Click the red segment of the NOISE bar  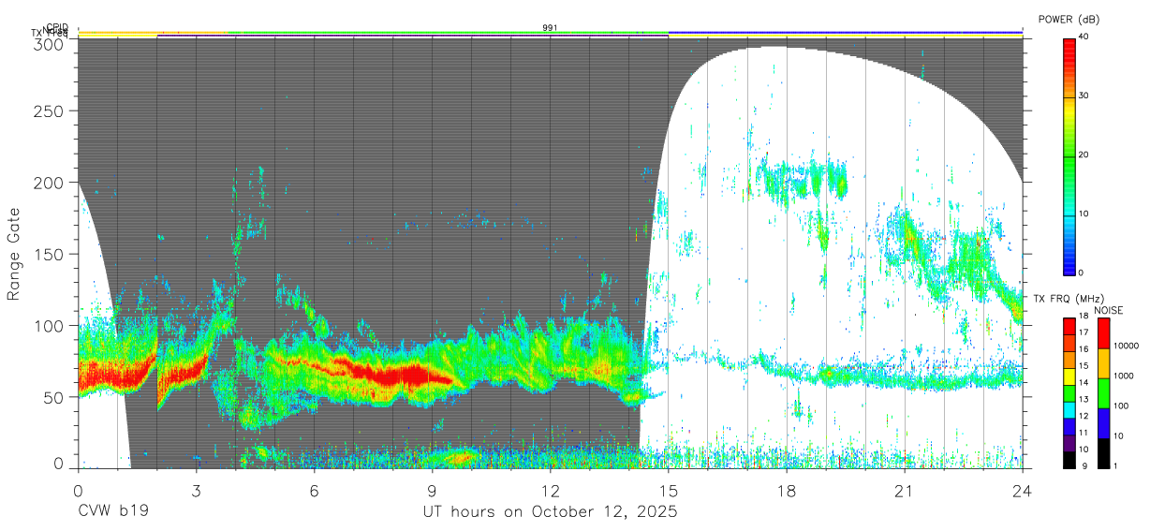pos(1103,333)
